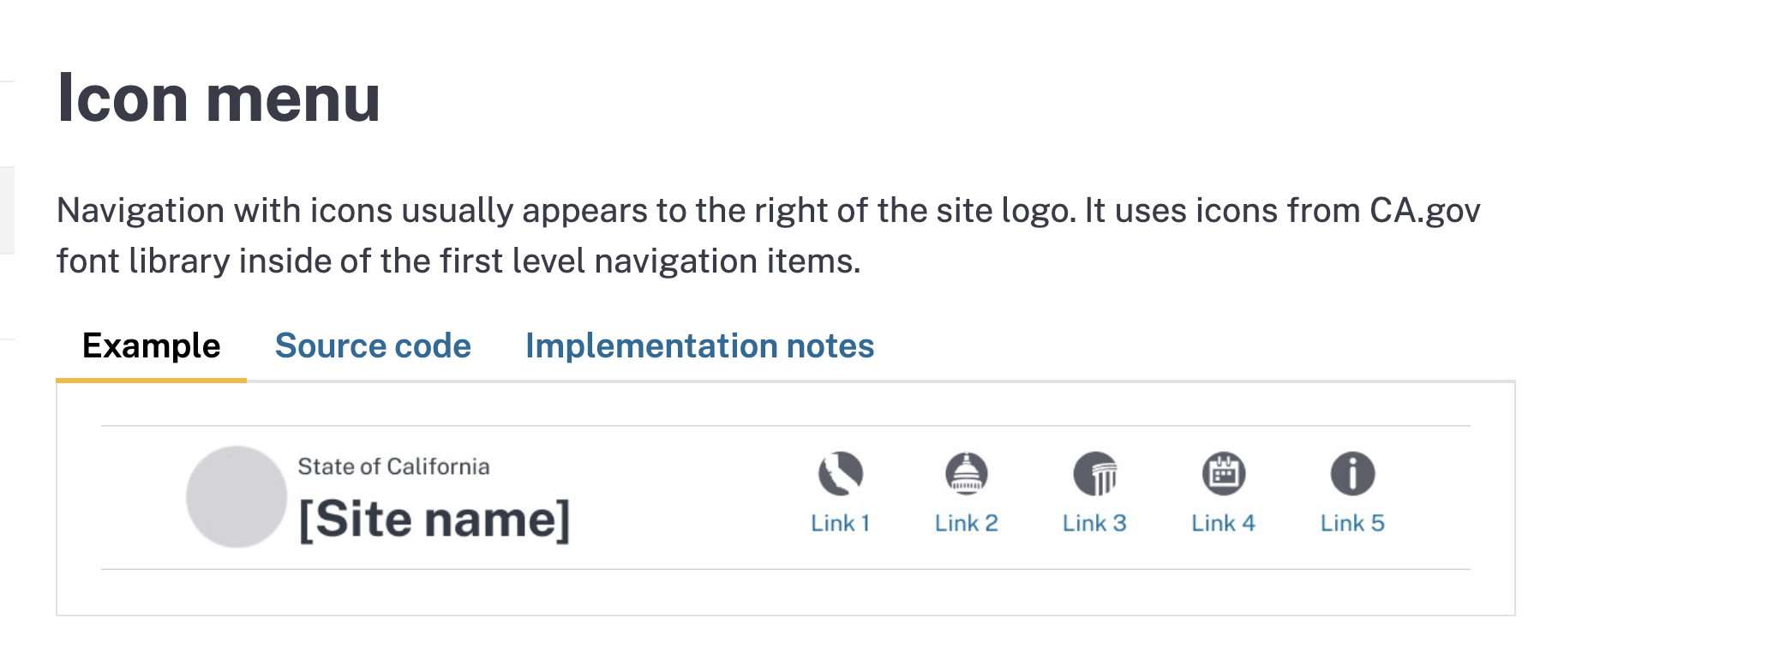Viewport: 1774px width, 648px height.
Task: Click the Link 4 text link
Action: (x=1224, y=523)
